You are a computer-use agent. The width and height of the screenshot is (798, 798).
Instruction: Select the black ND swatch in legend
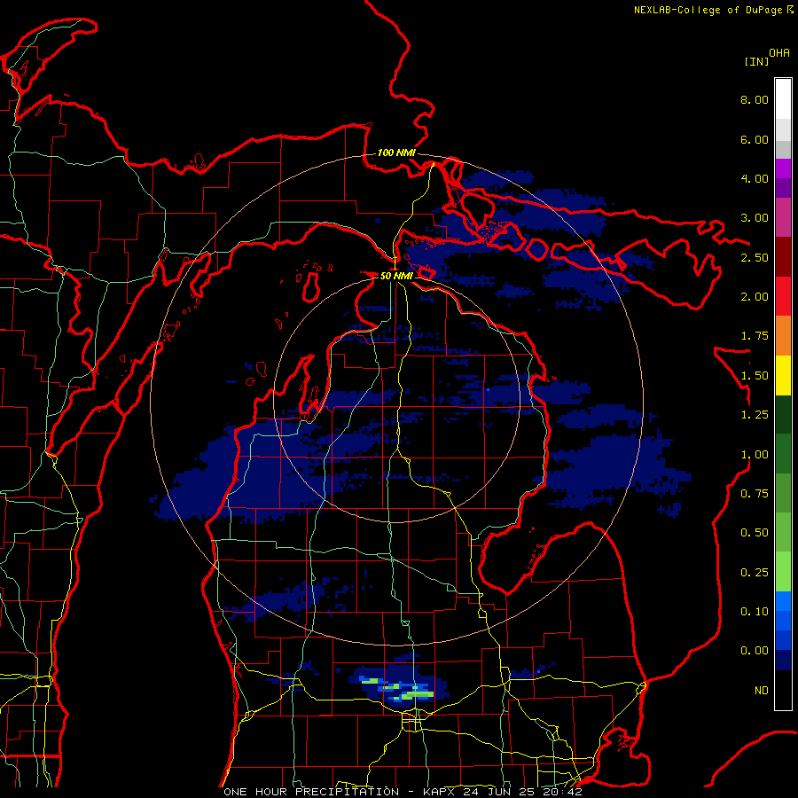click(783, 690)
